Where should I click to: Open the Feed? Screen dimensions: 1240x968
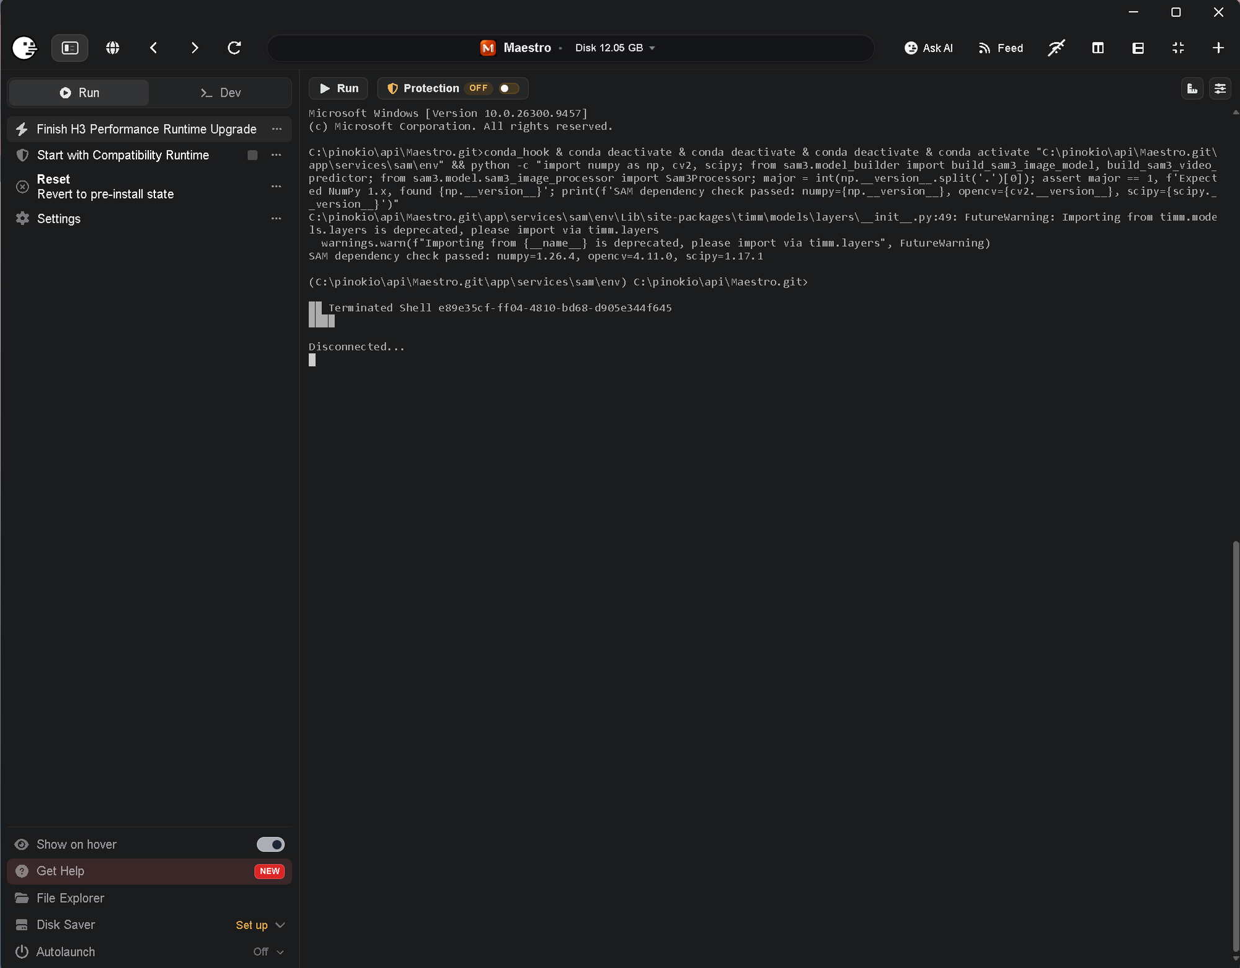pyautogui.click(x=1001, y=48)
